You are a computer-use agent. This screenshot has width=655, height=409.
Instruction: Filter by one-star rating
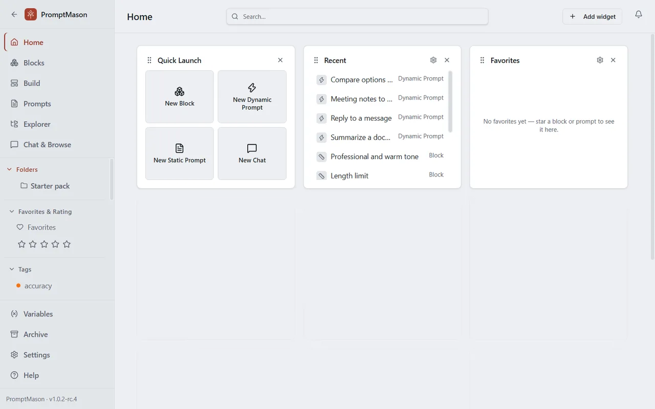pyautogui.click(x=21, y=244)
